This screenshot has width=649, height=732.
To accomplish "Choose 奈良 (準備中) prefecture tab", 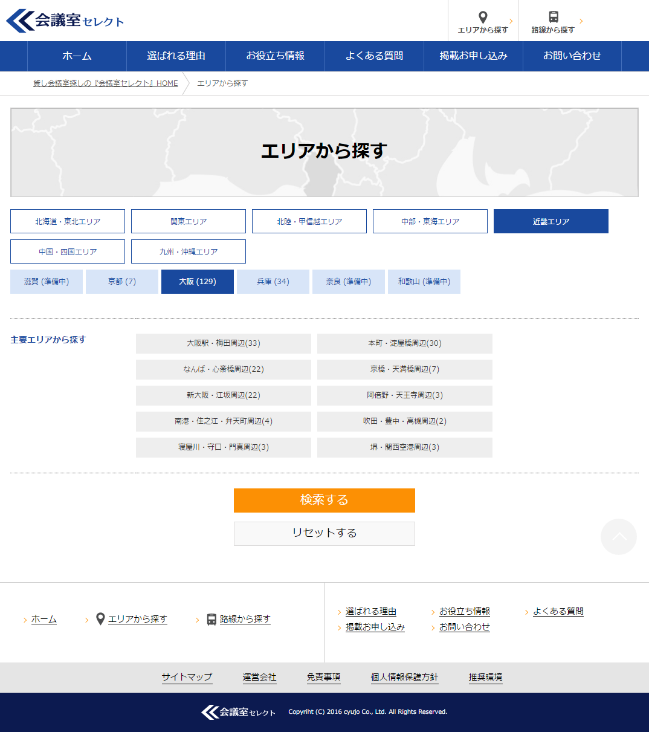I will (x=349, y=282).
